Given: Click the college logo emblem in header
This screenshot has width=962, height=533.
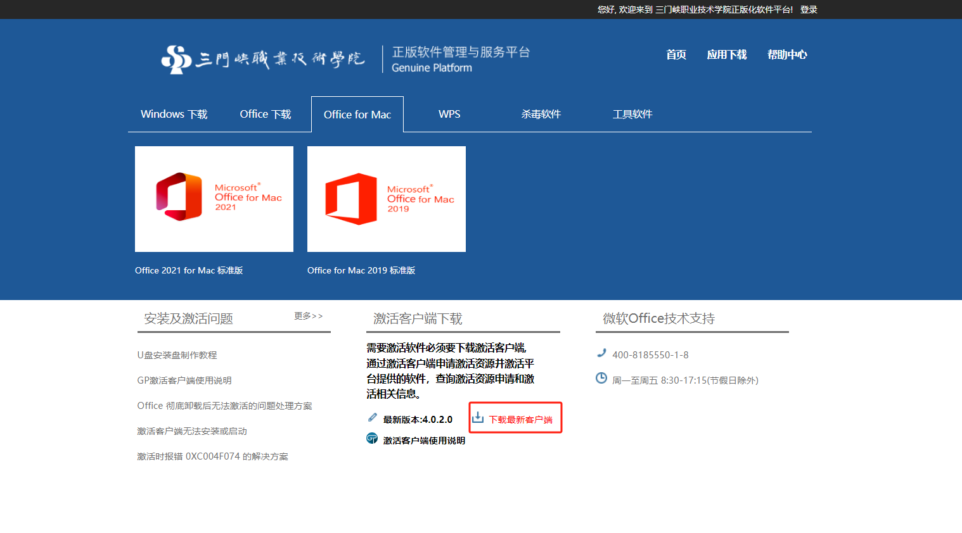Looking at the screenshot, I should click(x=176, y=60).
